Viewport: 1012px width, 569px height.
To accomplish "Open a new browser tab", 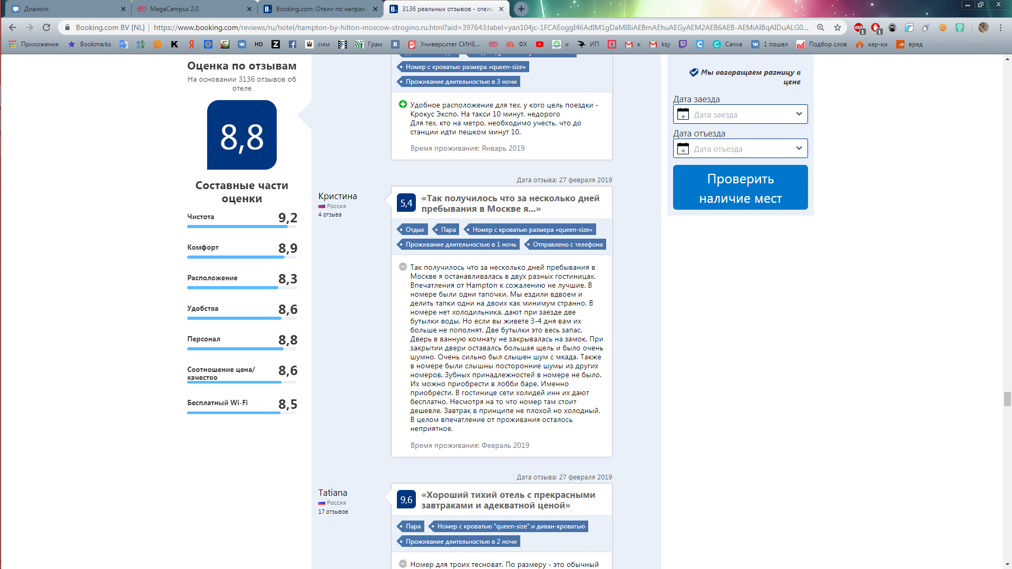I will tap(521, 9).
